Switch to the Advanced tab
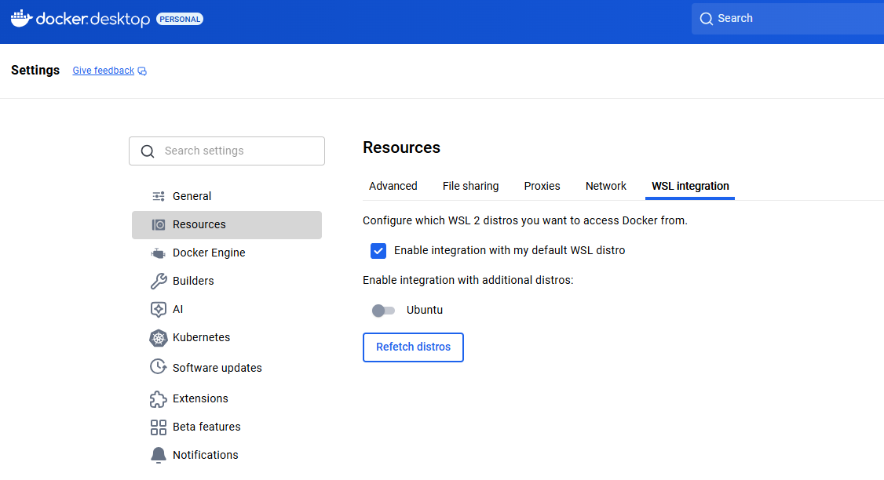Viewport: 884px width, 480px height. tap(393, 186)
